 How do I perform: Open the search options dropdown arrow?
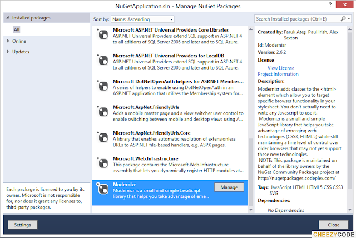pos(349,19)
